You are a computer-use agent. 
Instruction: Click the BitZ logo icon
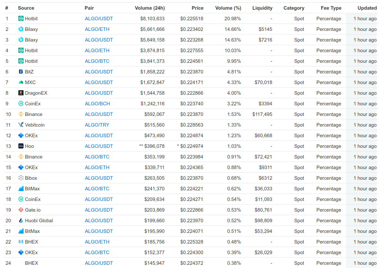click(x=21, y=72)
